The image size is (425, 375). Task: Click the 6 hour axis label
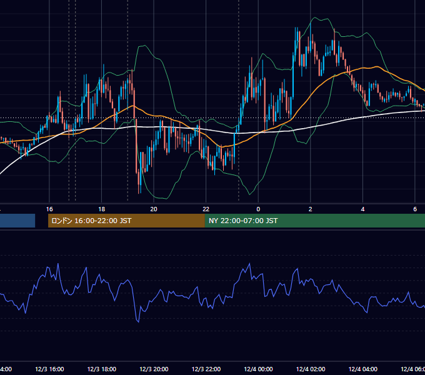(x=415, y=209)
